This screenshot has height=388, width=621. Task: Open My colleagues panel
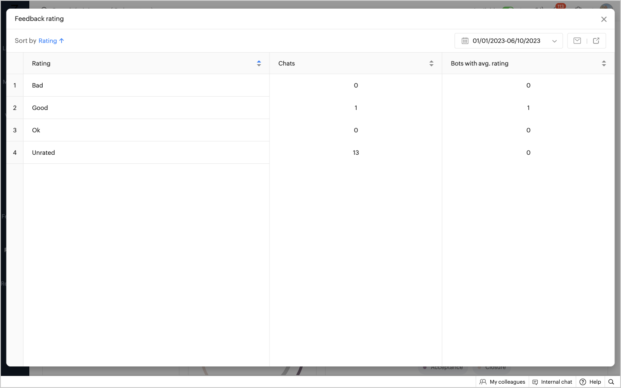(502, 382)
